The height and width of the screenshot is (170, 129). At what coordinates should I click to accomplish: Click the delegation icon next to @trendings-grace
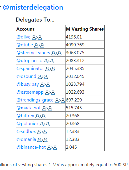[x=60, y=100]
